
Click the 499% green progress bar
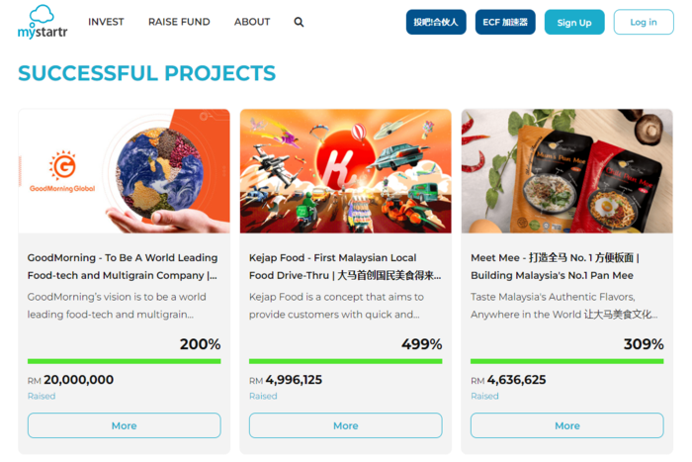pos(346,361)
